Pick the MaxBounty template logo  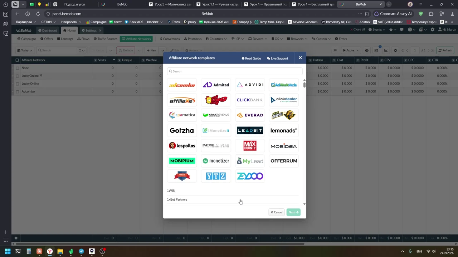tap(250, 146)
